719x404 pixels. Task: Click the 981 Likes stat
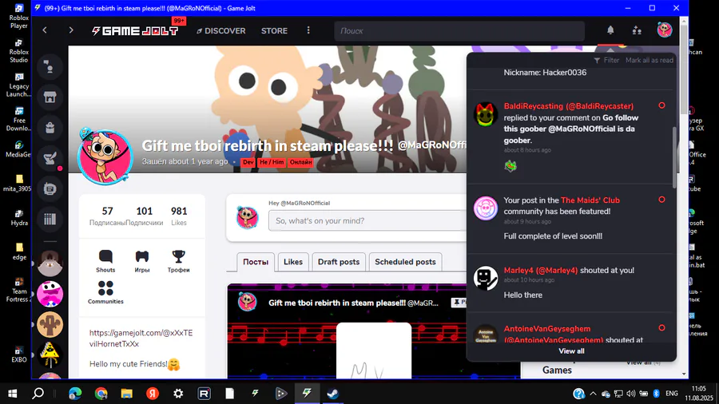[179, 216]
